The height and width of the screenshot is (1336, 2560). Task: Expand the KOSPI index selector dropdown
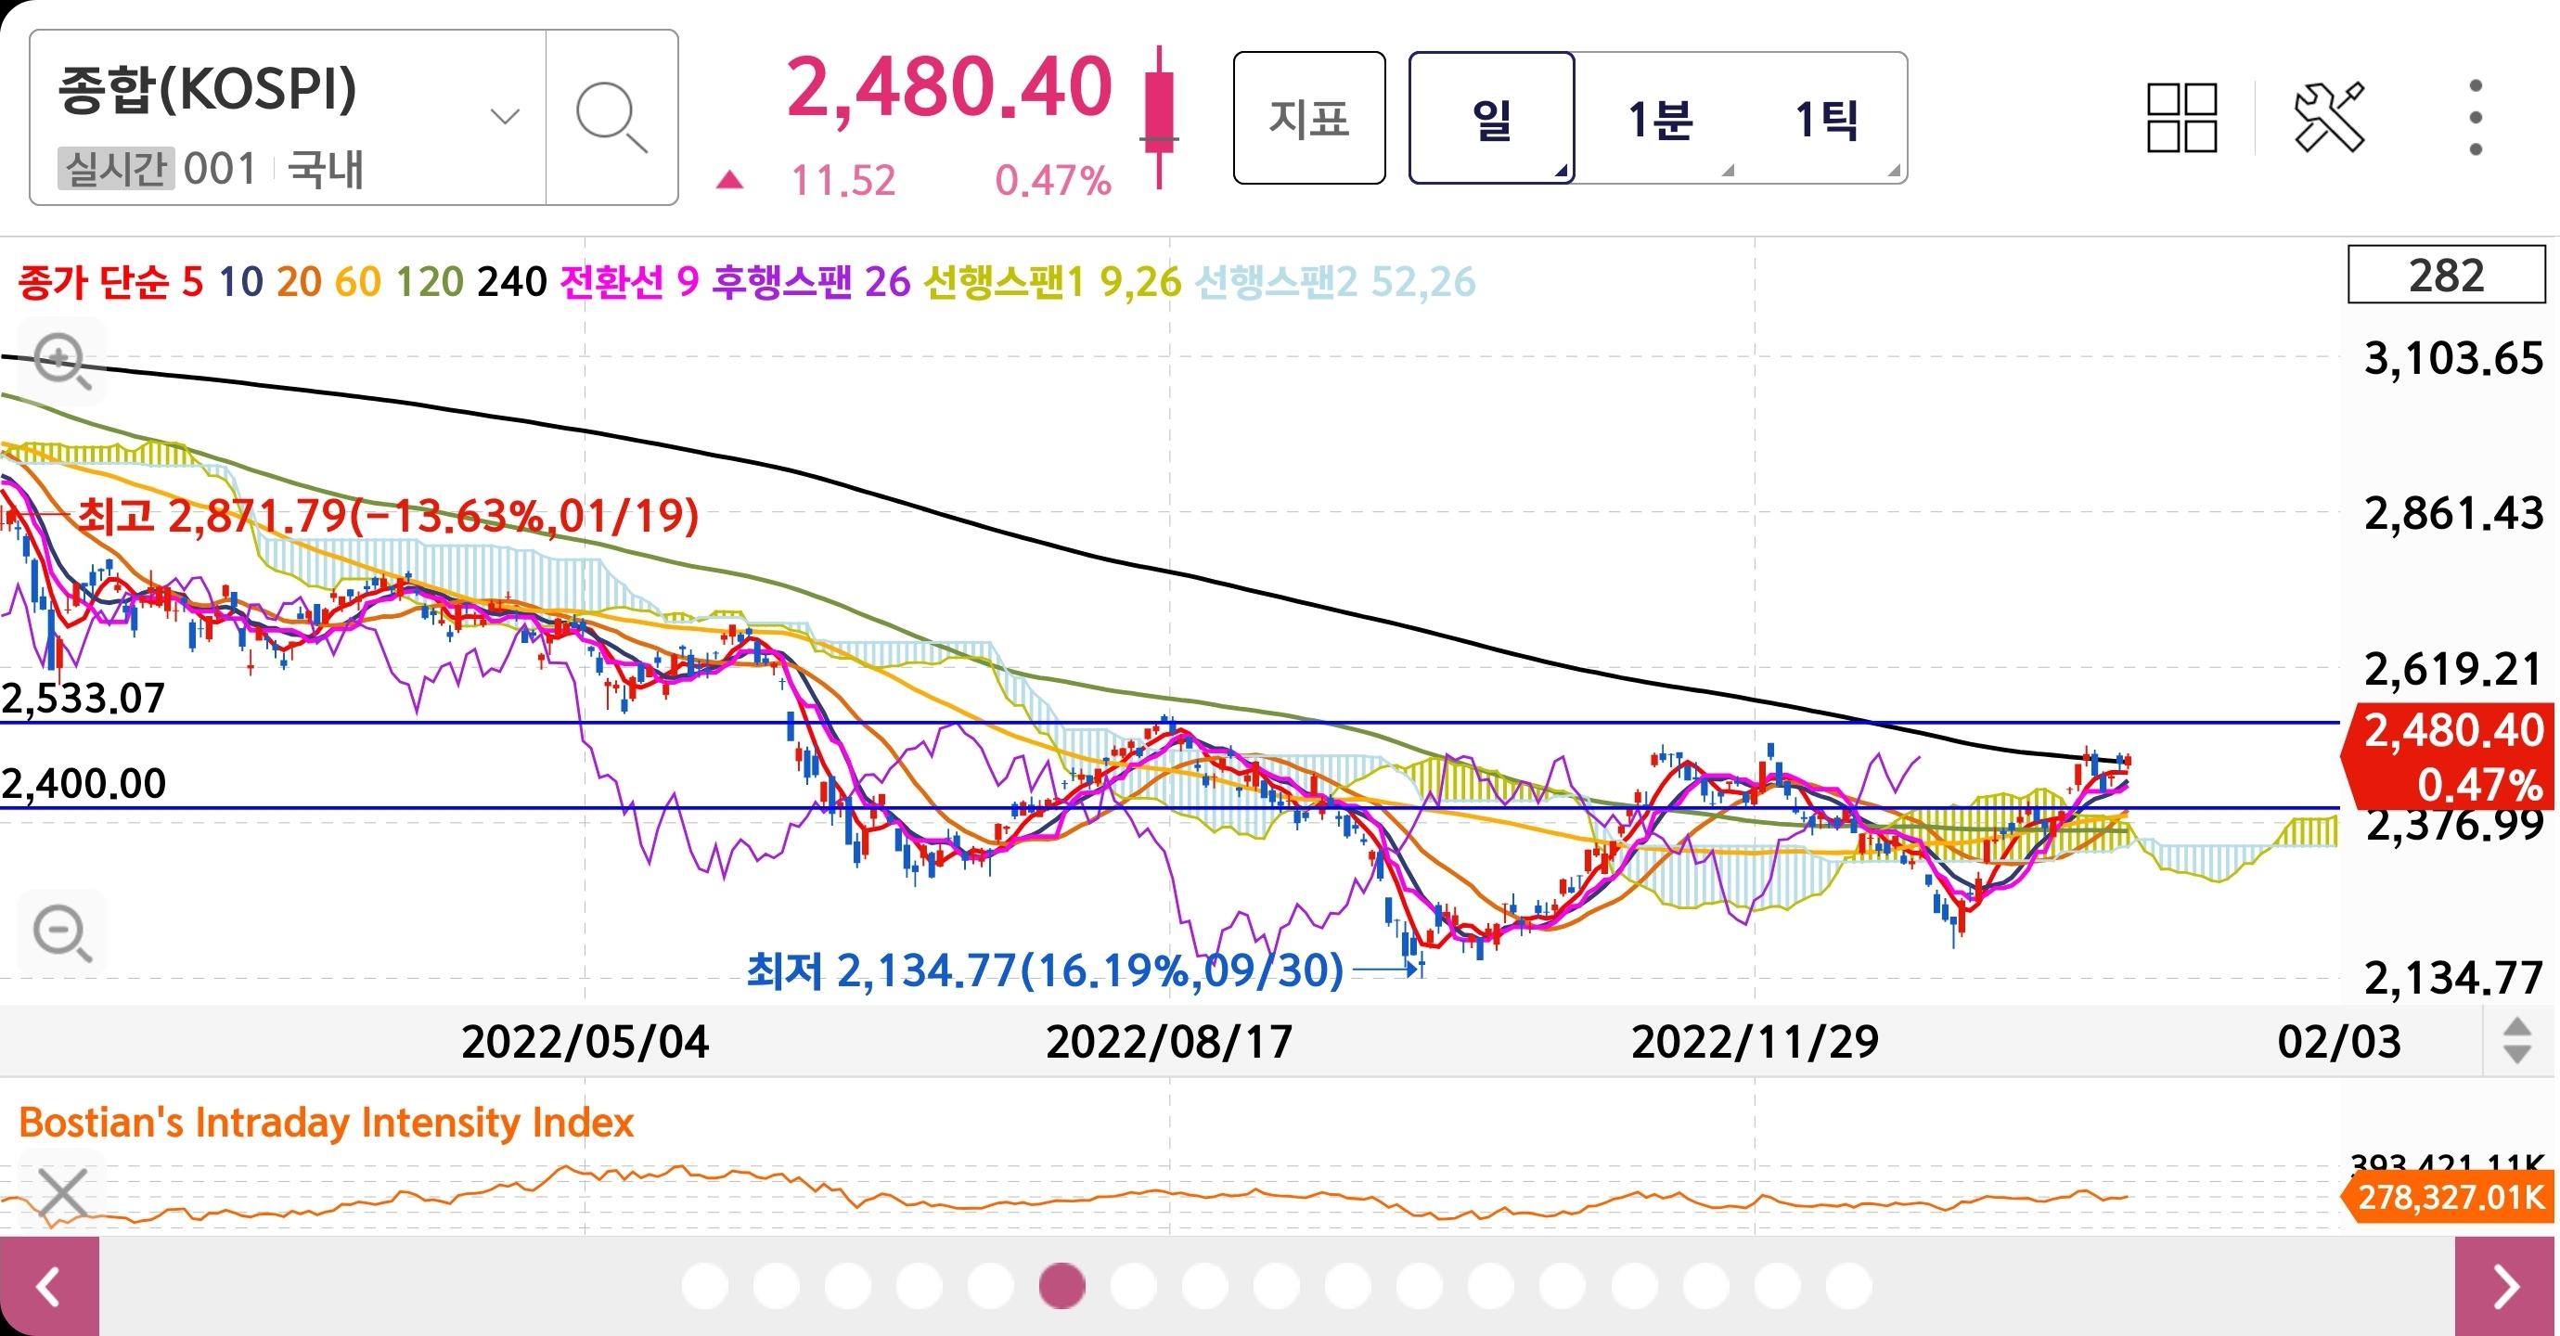pyautogui.click(x=505, y=117)
